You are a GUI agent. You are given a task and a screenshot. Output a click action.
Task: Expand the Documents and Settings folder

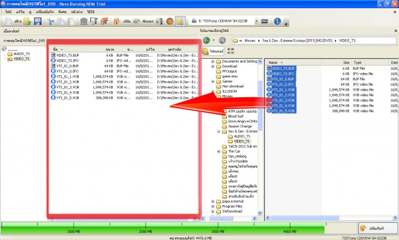(213, 62)
